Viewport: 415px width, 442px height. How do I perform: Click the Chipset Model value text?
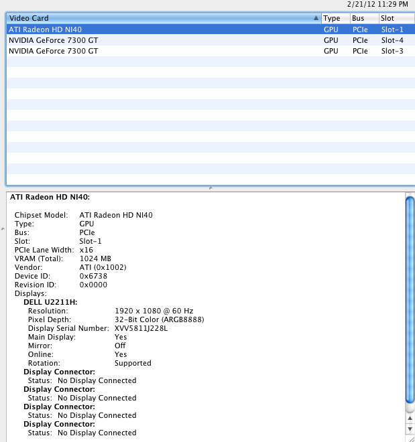[116, 215]
